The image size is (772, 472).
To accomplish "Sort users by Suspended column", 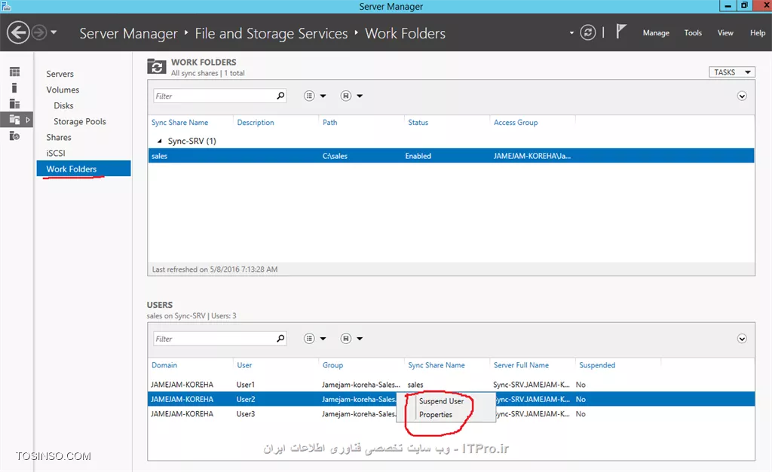I will (x=597, y=365).
